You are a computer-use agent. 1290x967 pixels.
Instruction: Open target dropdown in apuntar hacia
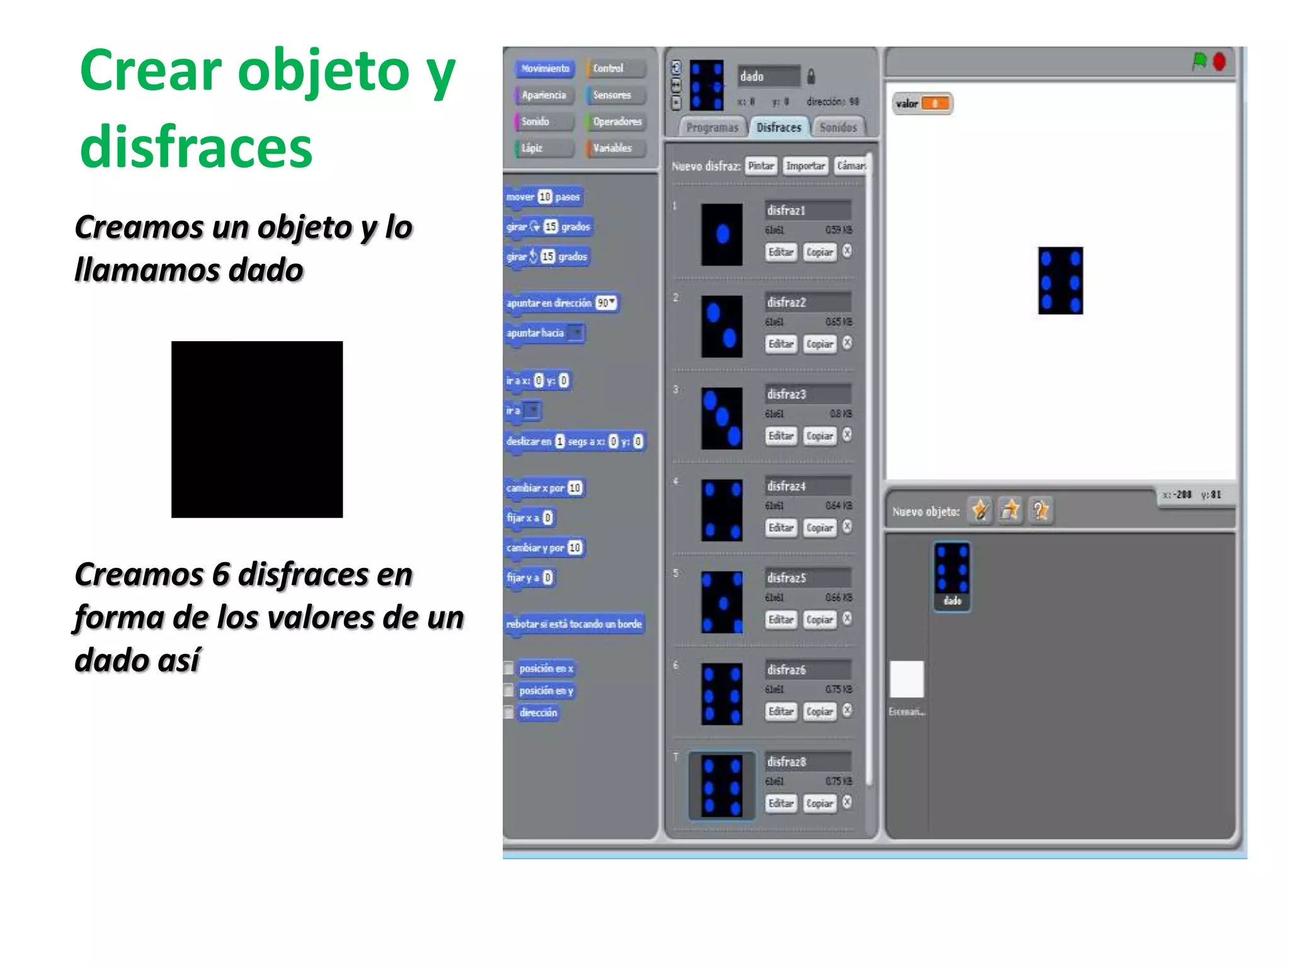coord(576,332)
